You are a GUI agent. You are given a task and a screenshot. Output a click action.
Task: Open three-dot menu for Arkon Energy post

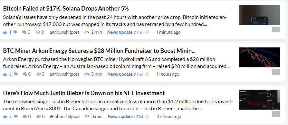pyautogui.click(x=276, y=72)
